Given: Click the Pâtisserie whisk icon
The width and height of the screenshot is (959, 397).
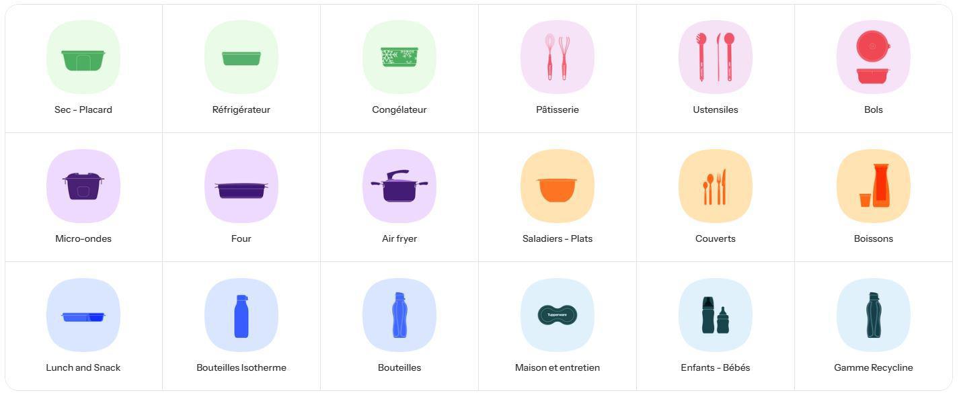Looking at the screenshot, I should tap(558, 57).
